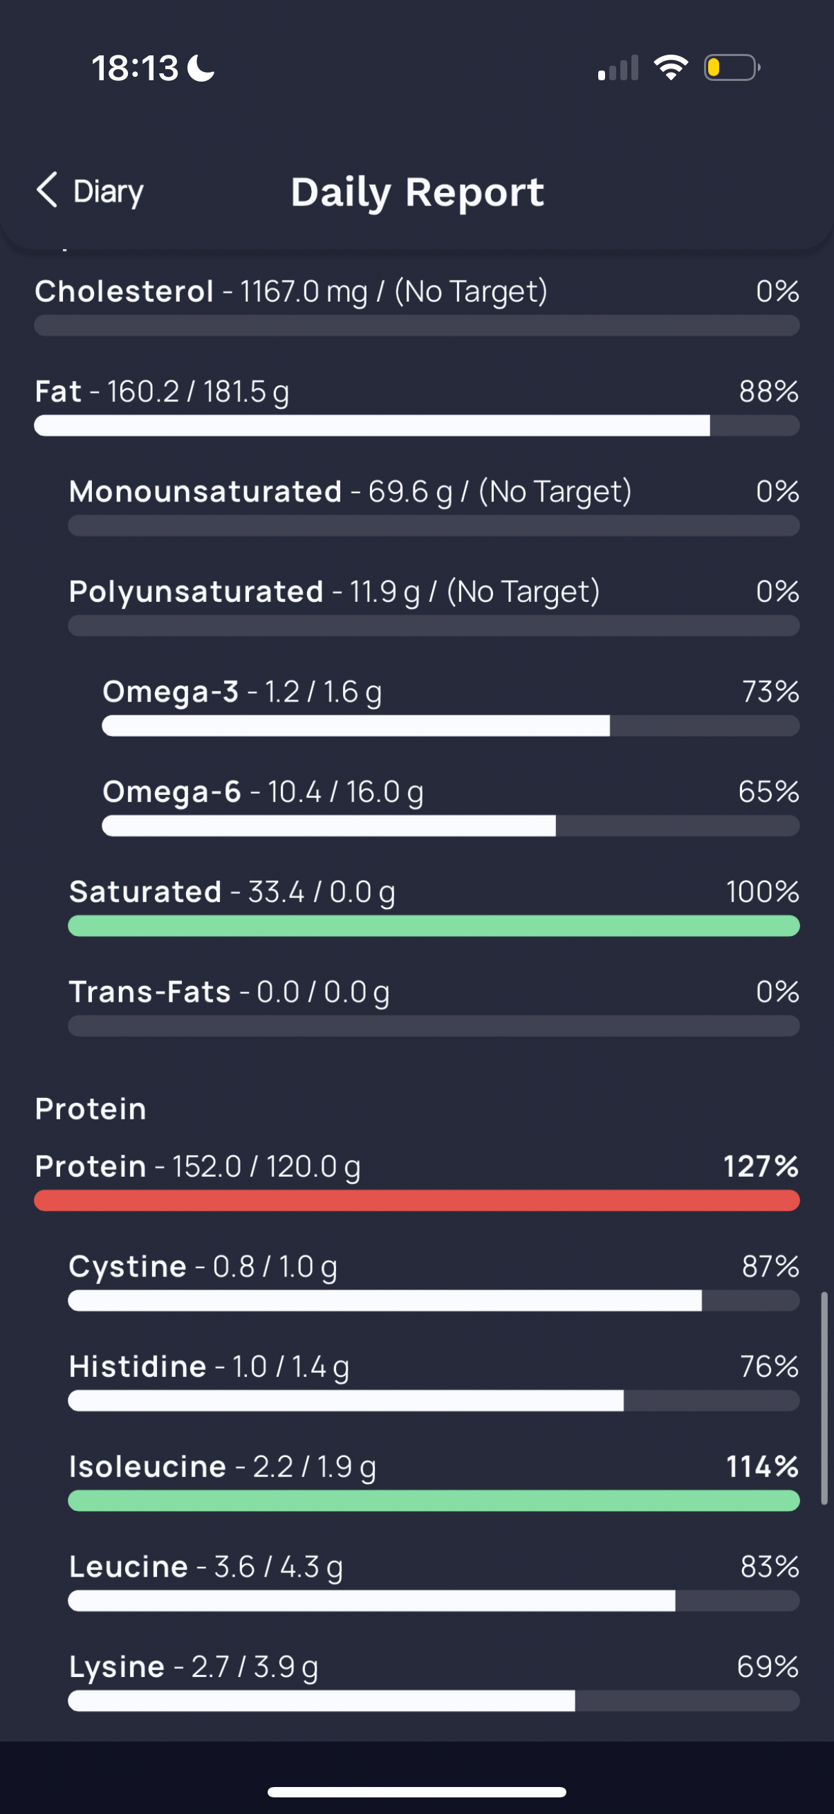
Task: Tap the Protein section header
Action: 91,1109
